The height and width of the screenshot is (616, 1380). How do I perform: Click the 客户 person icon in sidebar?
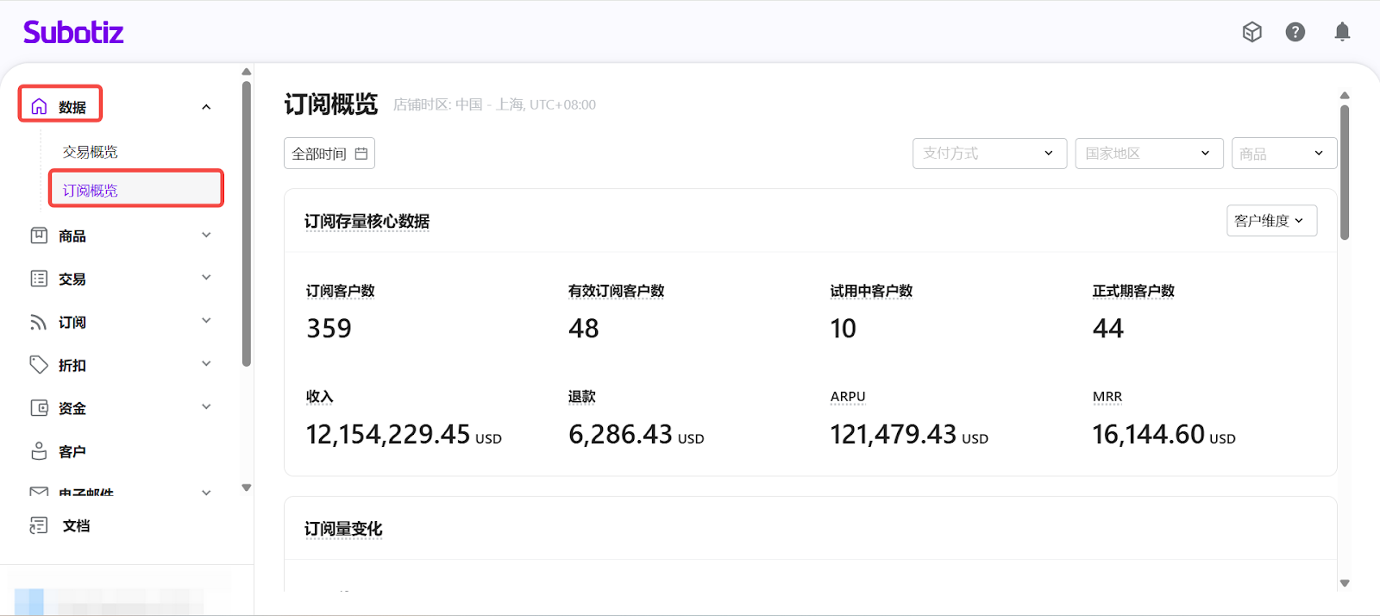coord(39,451)
